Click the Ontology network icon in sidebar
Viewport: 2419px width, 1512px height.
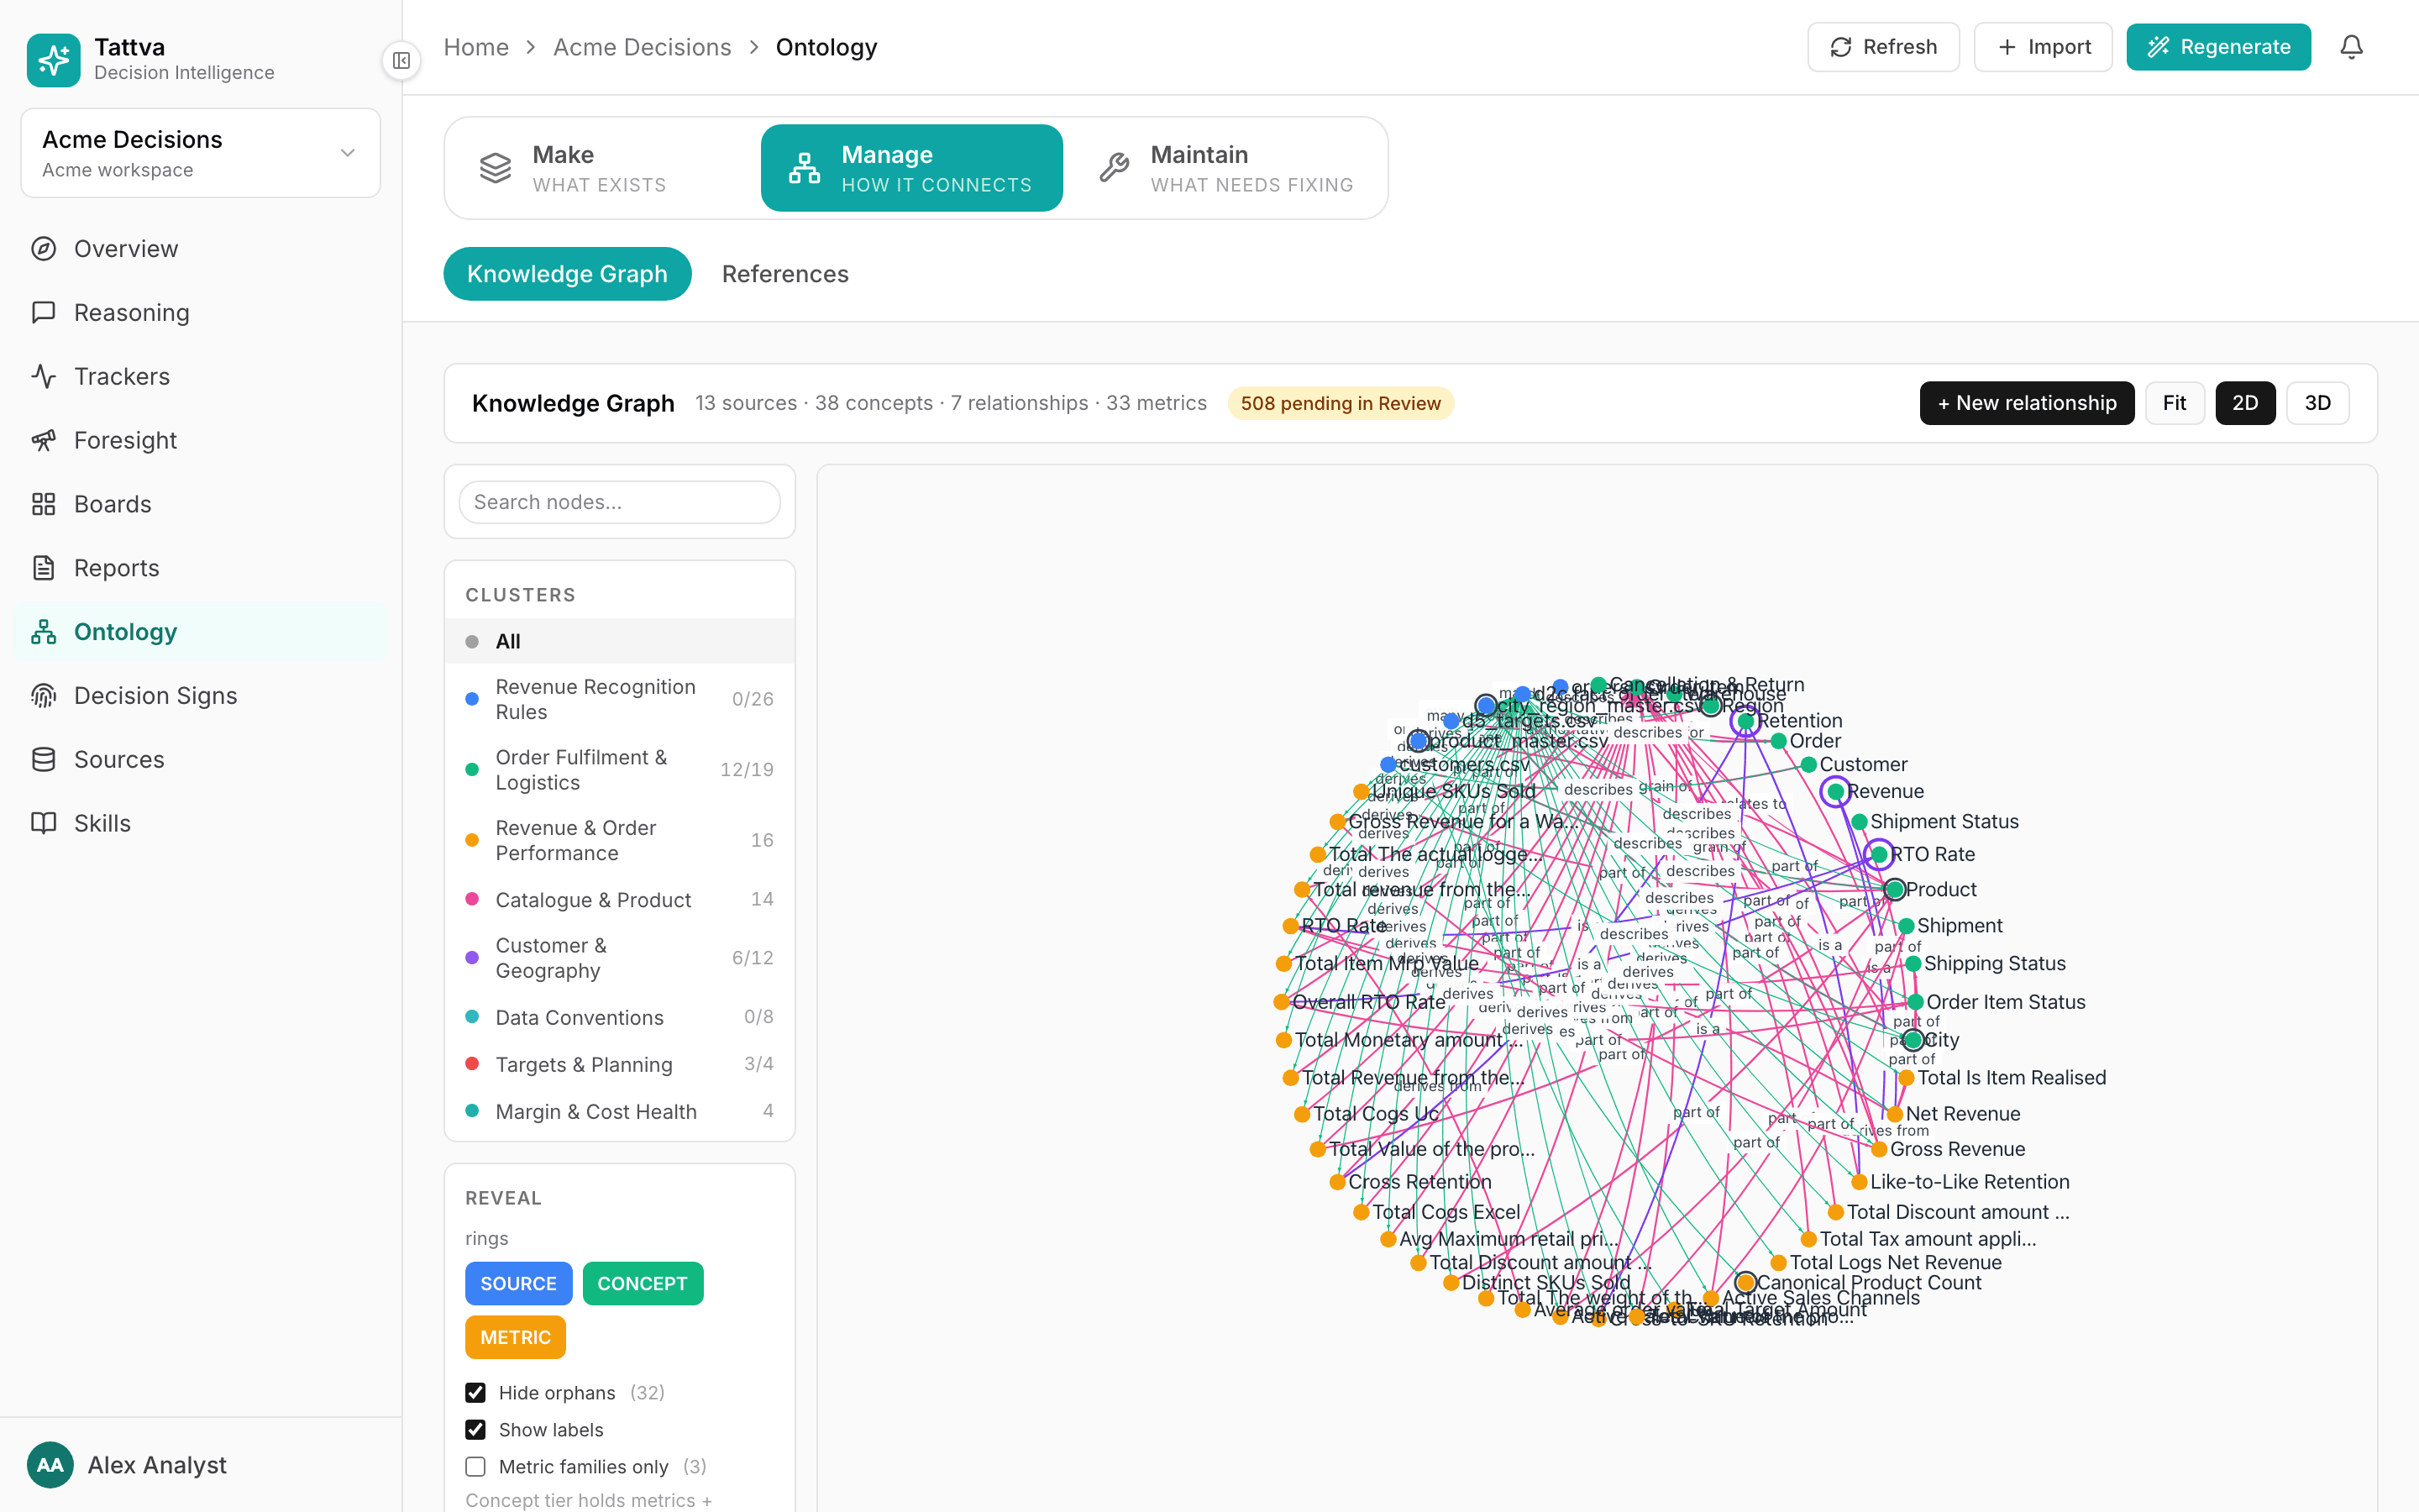pos(43,632)
